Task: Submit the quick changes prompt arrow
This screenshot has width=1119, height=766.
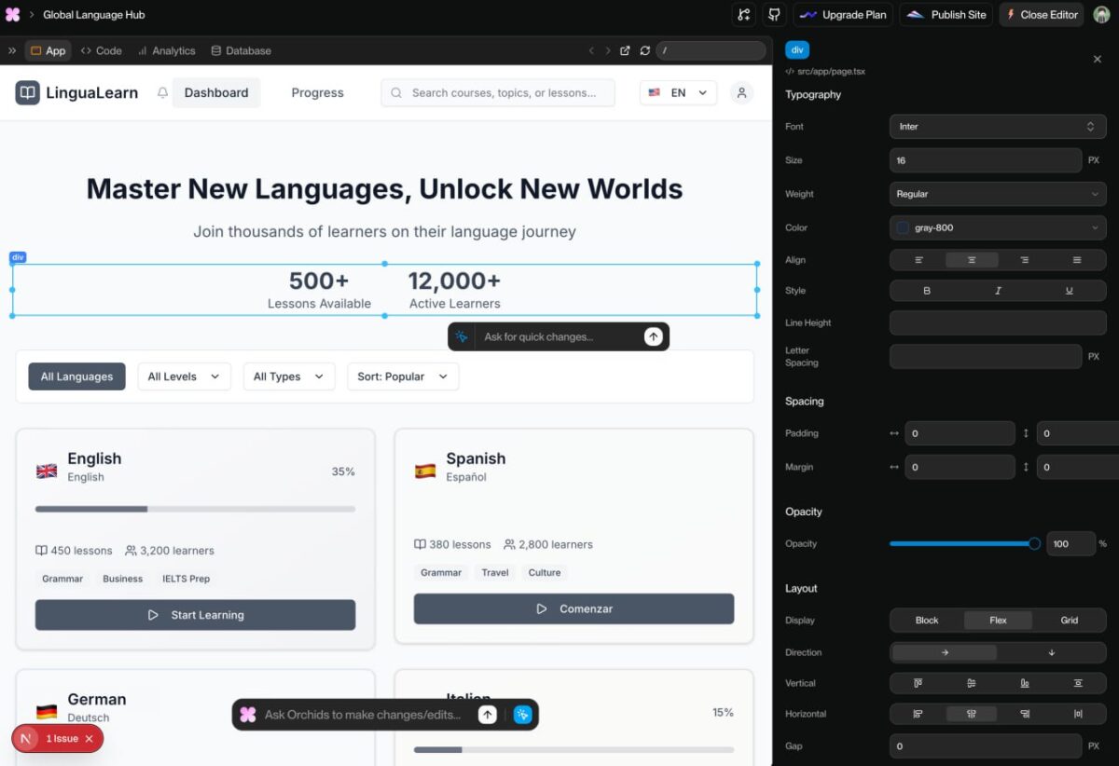Action: click(x=653, y=336)
